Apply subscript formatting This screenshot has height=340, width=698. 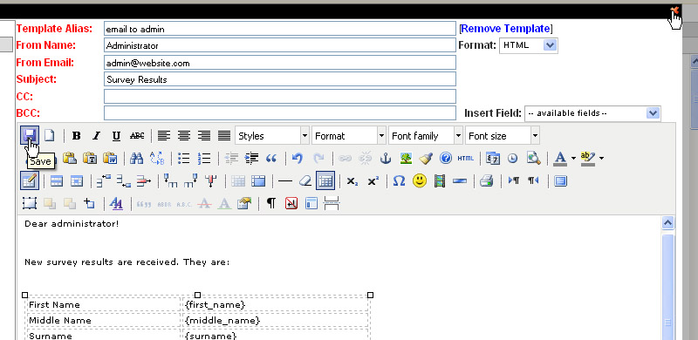352,180
